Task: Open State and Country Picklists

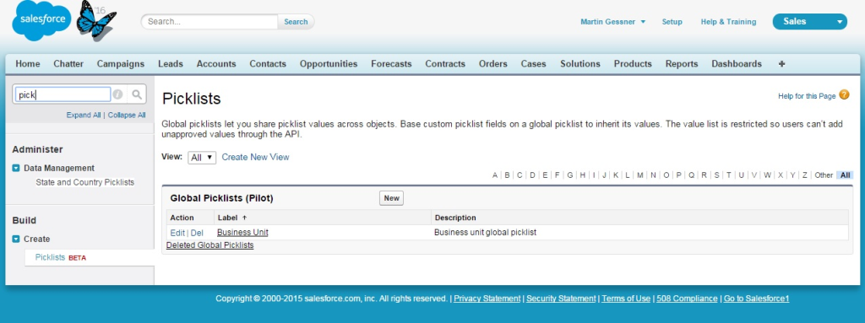Action: [85, 182]
